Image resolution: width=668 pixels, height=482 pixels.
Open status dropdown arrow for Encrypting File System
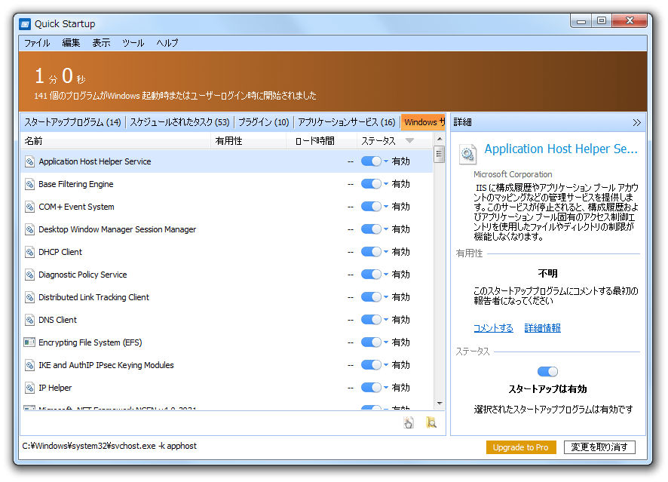pos(386,342)
